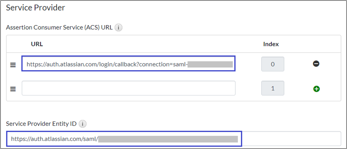Viewport: 347px width, 149px height.
Task: Click the Index column header
Action: [271, 44]
